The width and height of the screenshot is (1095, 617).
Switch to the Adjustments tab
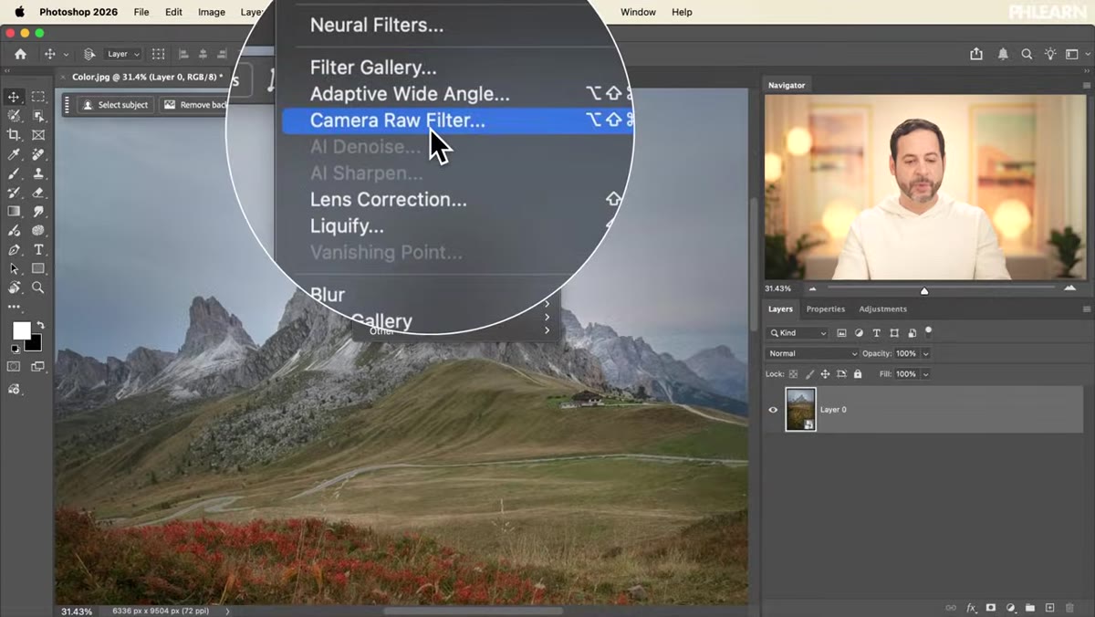[882, 309]
